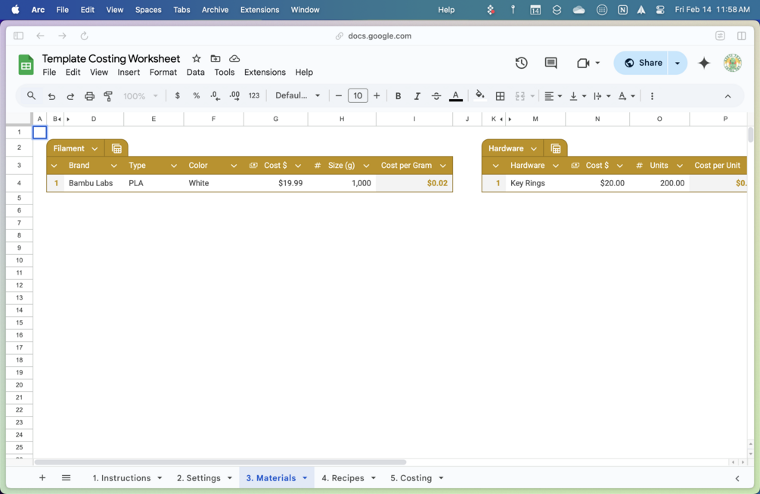Open the comments panel icon
The width and height of the screenshot is (760, 494).
coord(551,63)
